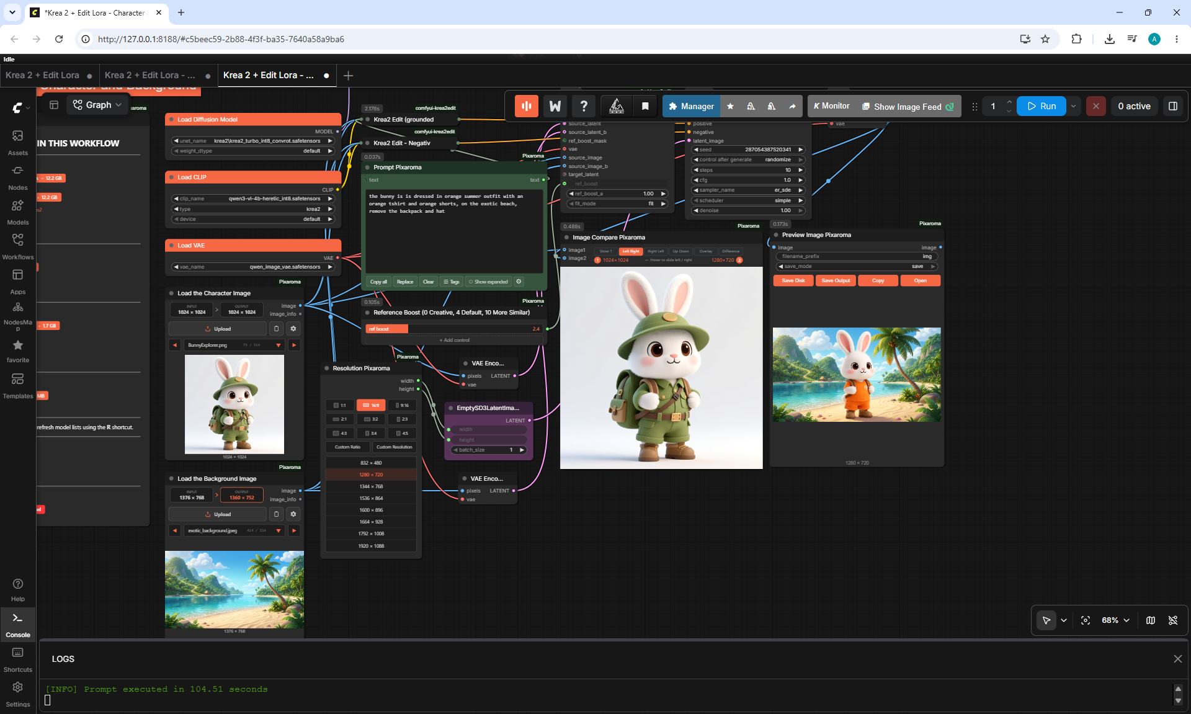This screenshot has width=1191, height=714.
Task: Open the Shortcuts panel
Action: click(x=17, y=660)
